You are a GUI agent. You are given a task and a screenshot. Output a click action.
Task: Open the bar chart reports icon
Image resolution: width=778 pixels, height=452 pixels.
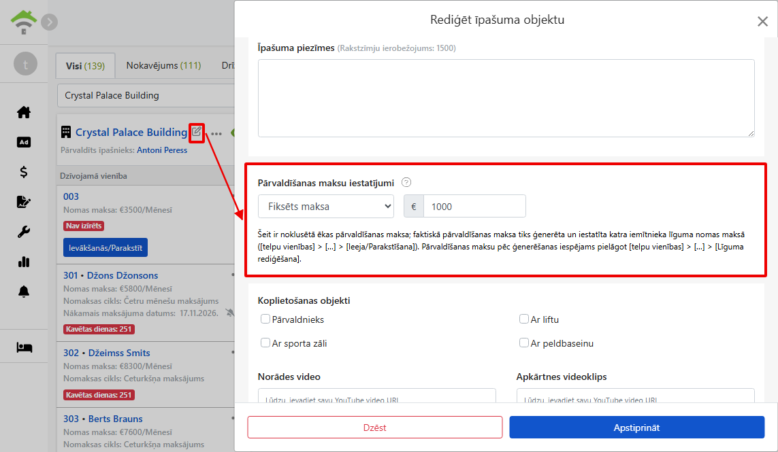[24, 262]
